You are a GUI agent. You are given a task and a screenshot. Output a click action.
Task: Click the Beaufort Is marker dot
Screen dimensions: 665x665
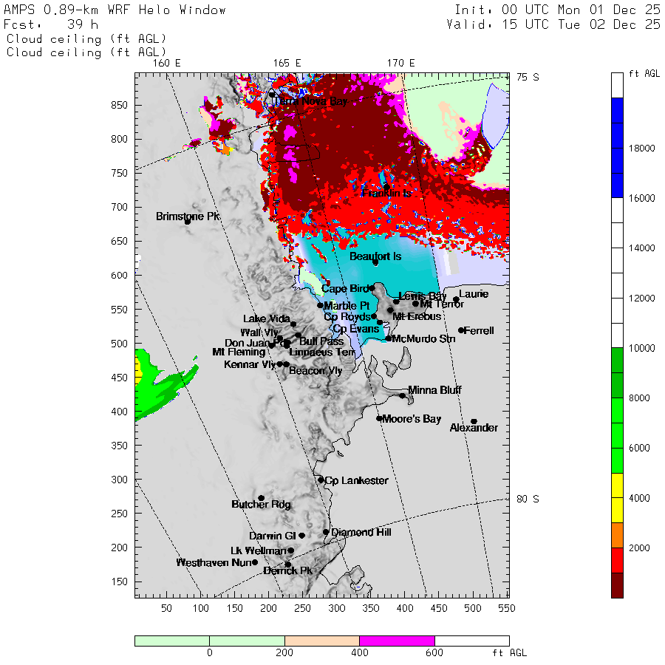[x=375, y=262]
